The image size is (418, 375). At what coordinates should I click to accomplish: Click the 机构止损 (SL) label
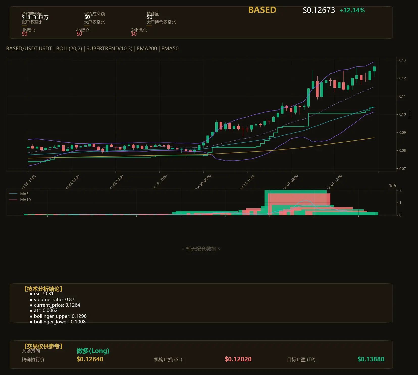(168, 360)
